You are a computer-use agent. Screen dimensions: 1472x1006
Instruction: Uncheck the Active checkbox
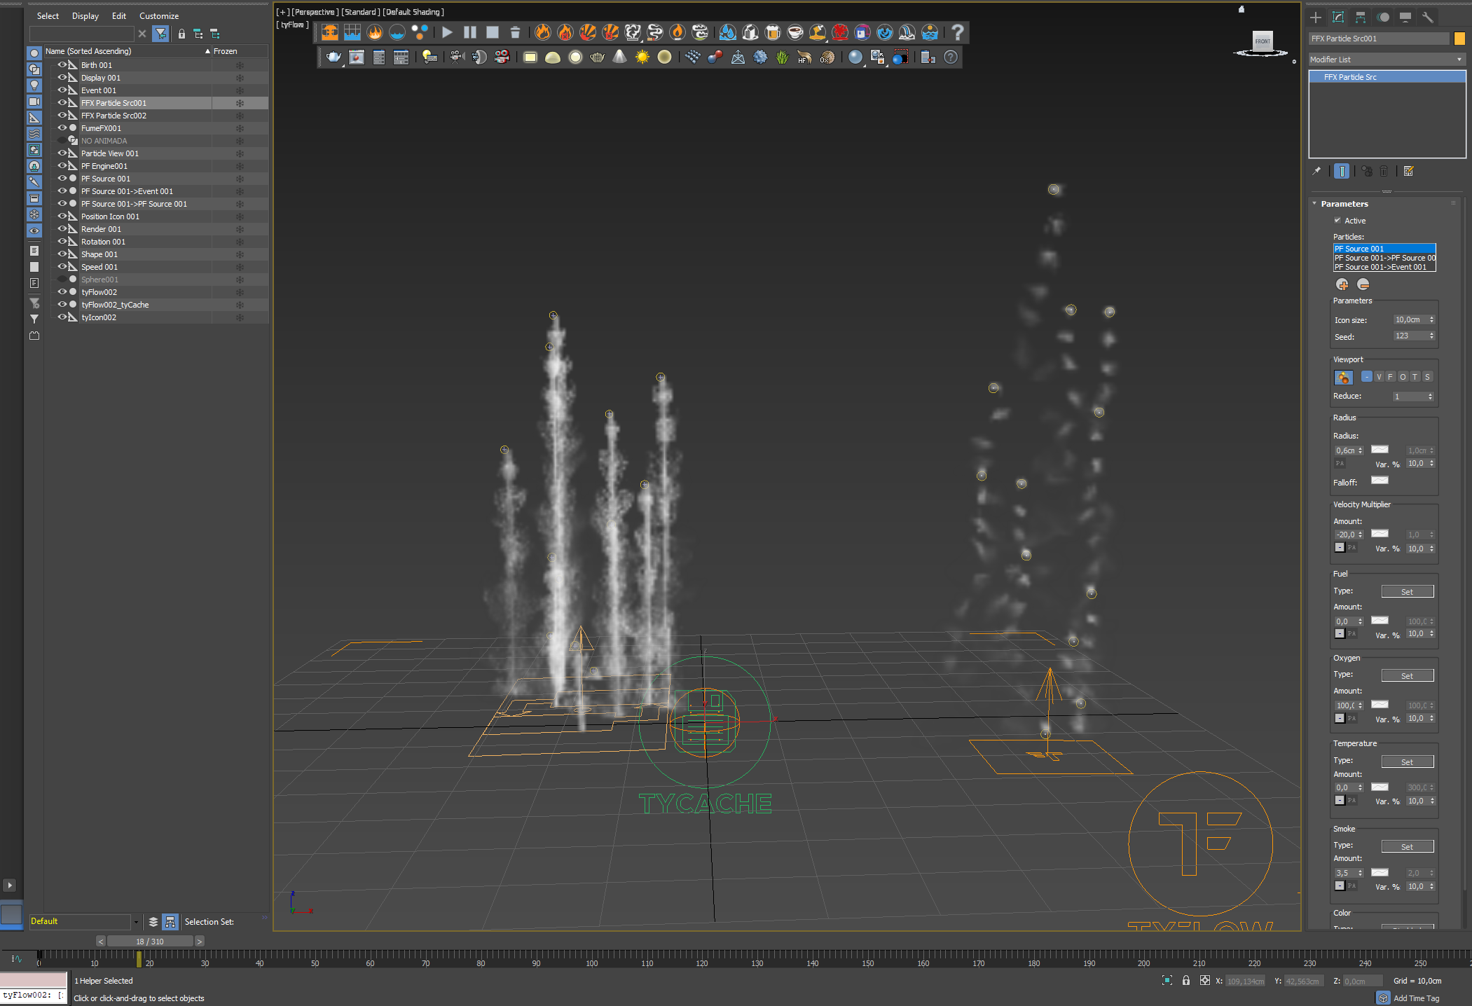(1337, 221)
